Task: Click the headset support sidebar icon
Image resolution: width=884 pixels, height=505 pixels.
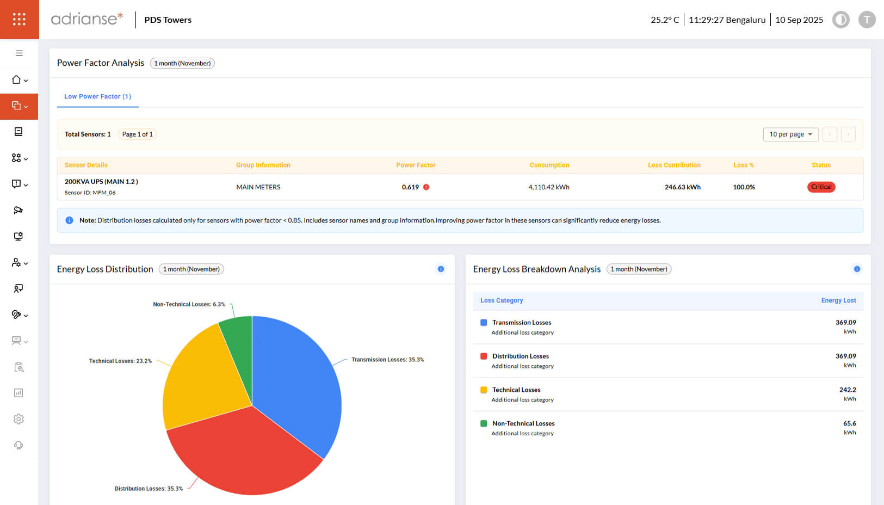Action: (18, 445)
